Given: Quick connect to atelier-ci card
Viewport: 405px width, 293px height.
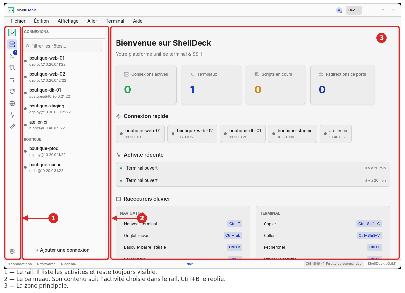Looking at the screenshot, I should [x=335, y=134].
